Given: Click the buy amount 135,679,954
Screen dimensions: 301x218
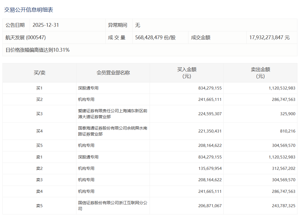Looking at the screenshot, I should click(210, 169).
